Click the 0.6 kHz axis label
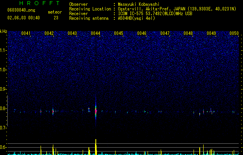The image size is (243, 155). [x=3, y=147]
